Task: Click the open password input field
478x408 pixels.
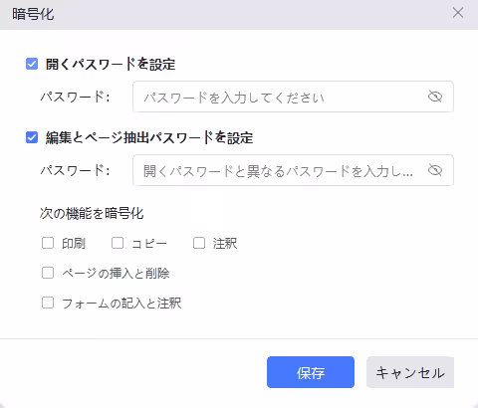Action: tap(293, 97)
